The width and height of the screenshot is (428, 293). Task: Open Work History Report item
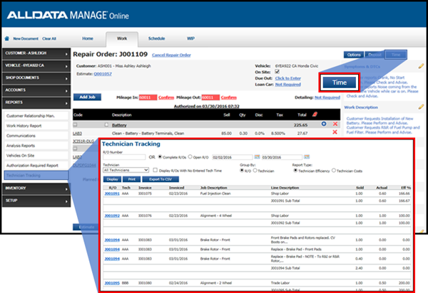point(36,126)
